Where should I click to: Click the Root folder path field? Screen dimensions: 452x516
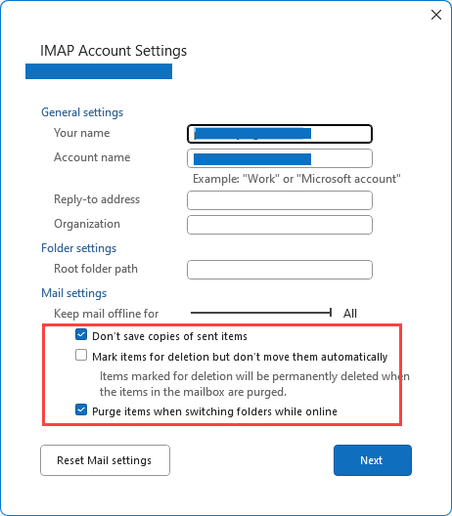click(x=280, y=270)
